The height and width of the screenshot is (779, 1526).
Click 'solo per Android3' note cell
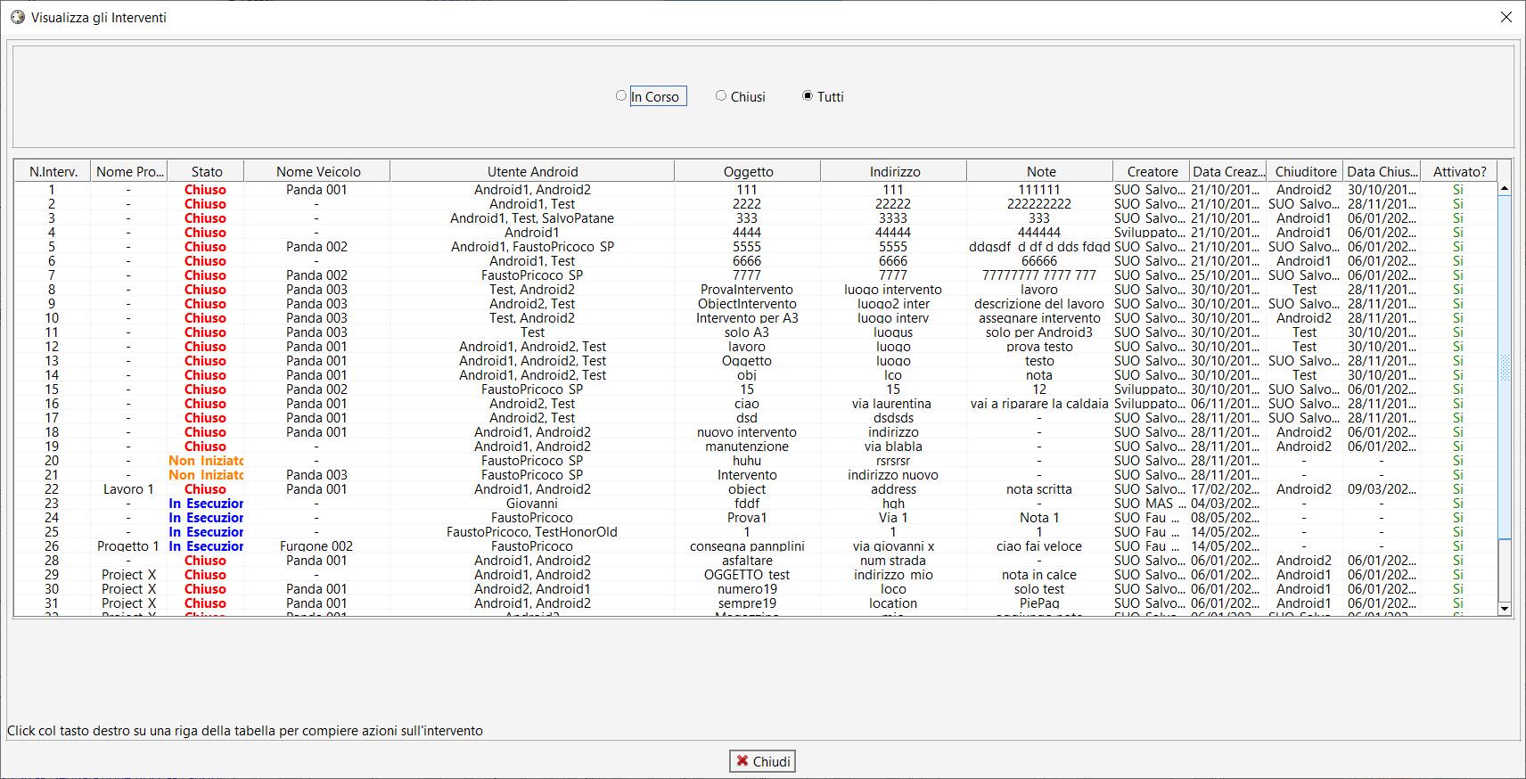(1039, 332)
